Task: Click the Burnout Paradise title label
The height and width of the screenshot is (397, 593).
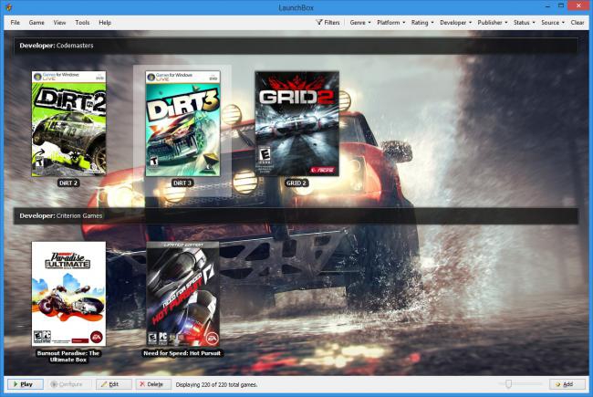Action: tap(68, 356)
